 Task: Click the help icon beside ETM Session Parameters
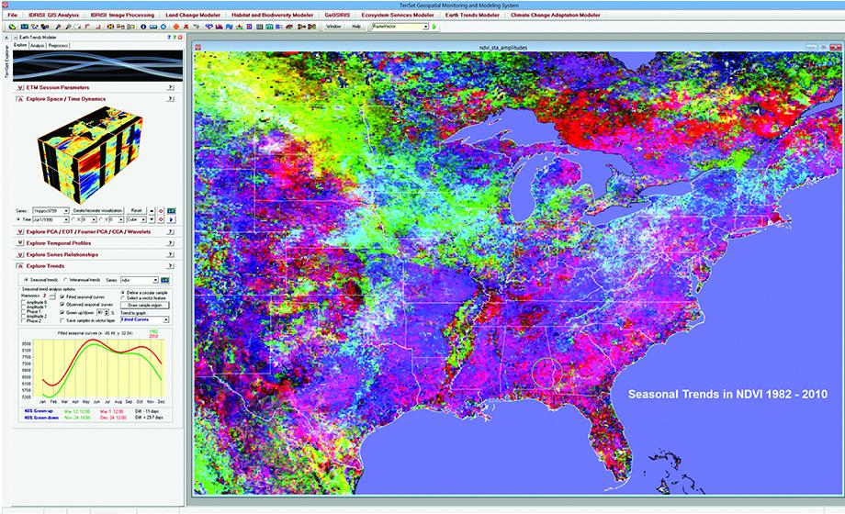click(171, 85)
